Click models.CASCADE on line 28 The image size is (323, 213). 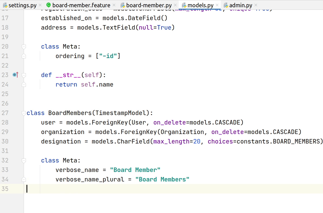coord(215,123)
